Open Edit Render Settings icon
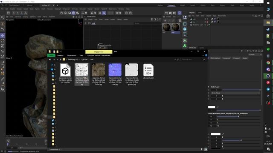This screenshot has height=153, width=273. point(174,13)
